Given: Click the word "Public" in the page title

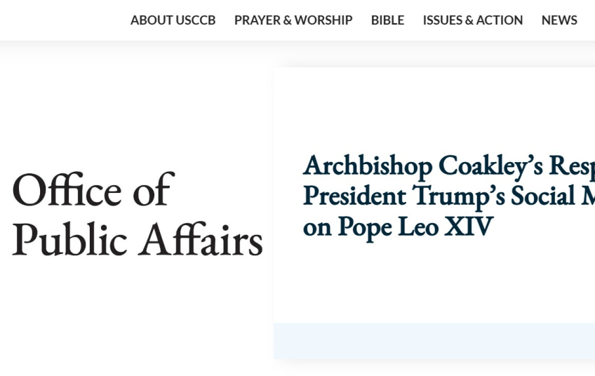Looking at the screenshot, I should (x=69, y=240).
